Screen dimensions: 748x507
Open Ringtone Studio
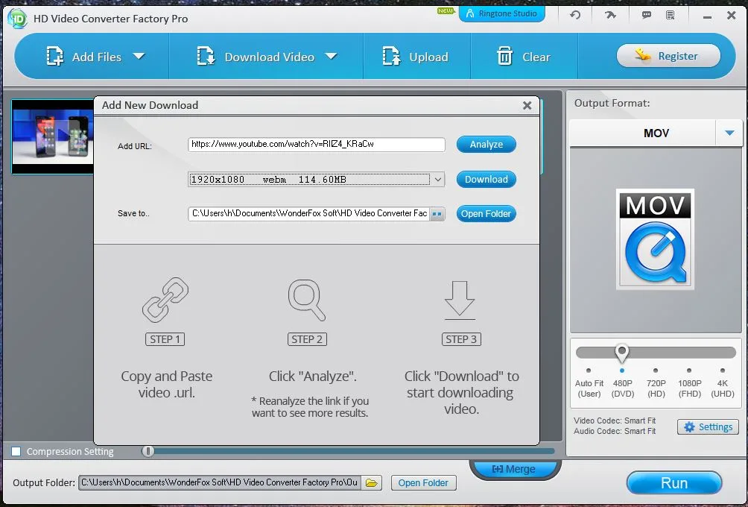pyautogui.click(x=502, y=13)
